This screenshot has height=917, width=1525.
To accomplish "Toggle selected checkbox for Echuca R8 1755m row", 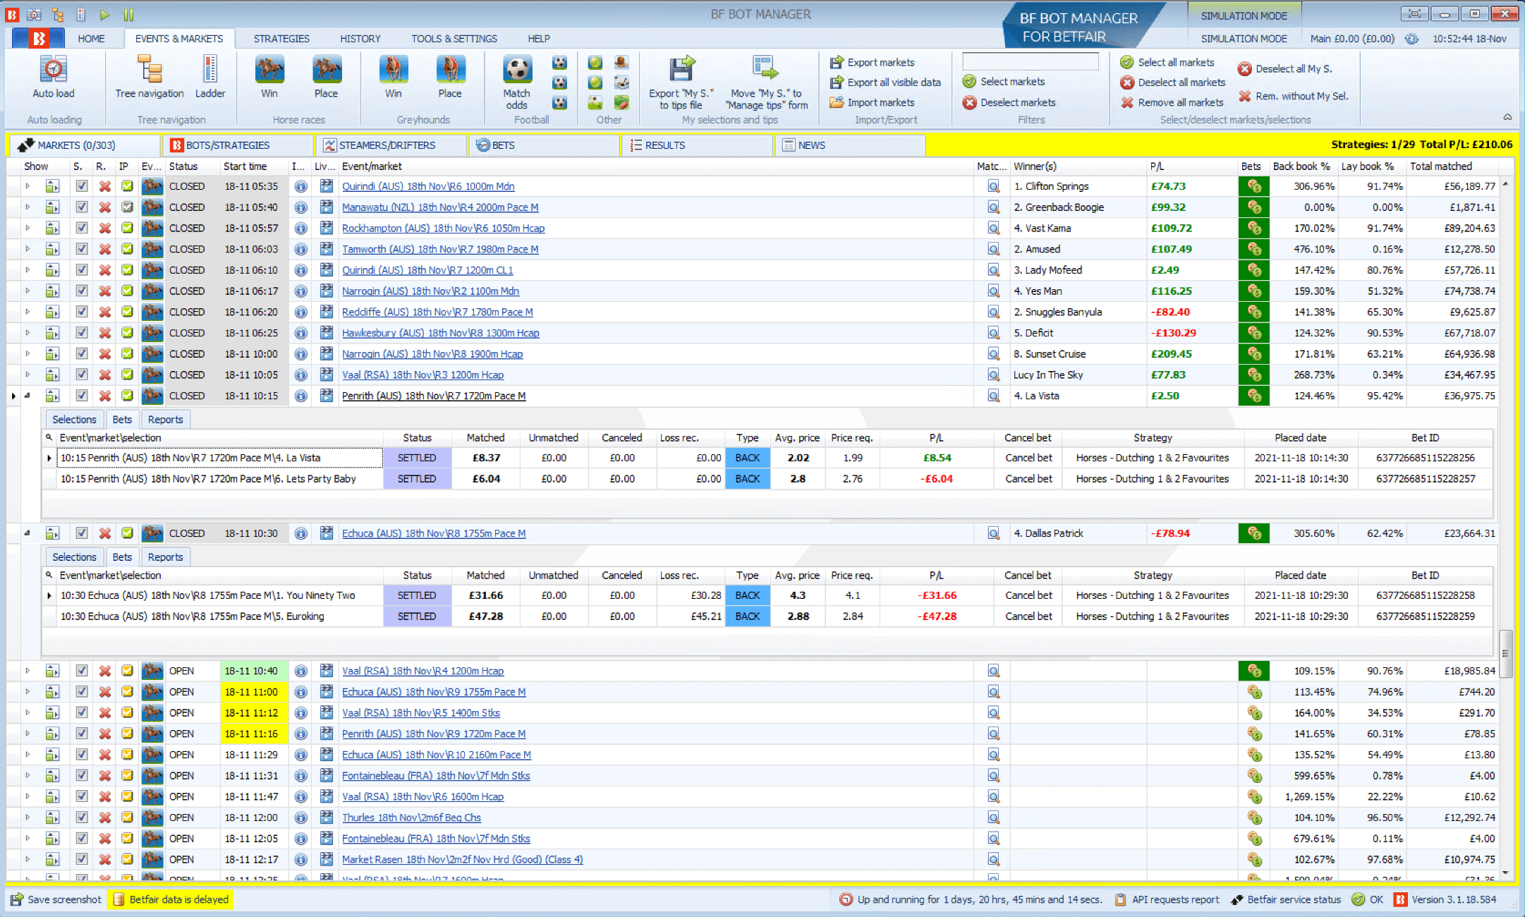I will [x=82, y=533].
